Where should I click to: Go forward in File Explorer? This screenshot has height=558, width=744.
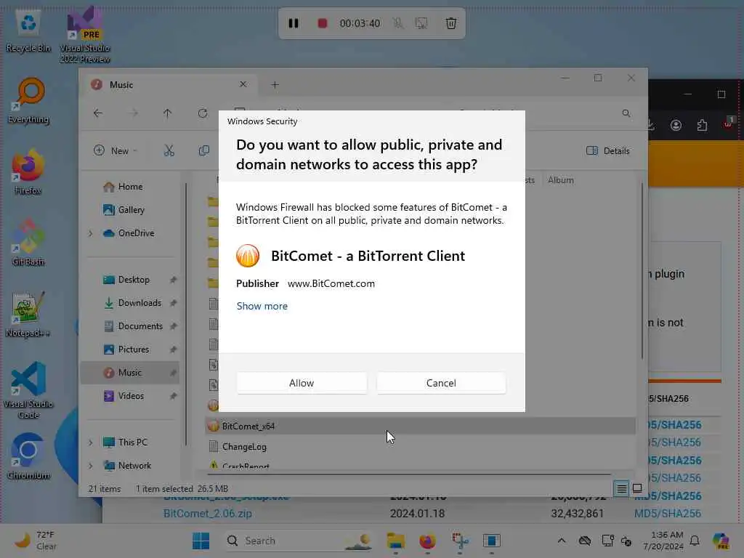tap(134, 113)
